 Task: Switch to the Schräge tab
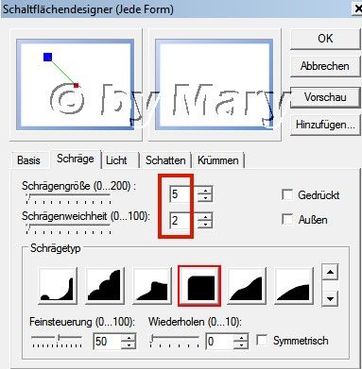click(76, 159)
